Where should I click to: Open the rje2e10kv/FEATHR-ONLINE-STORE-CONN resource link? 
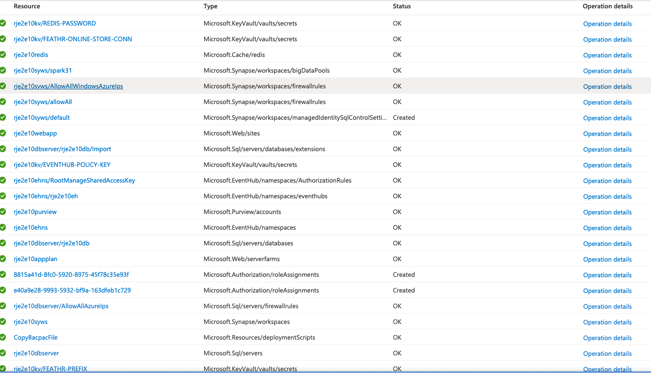pyautogui.click(x=73, y=39)
